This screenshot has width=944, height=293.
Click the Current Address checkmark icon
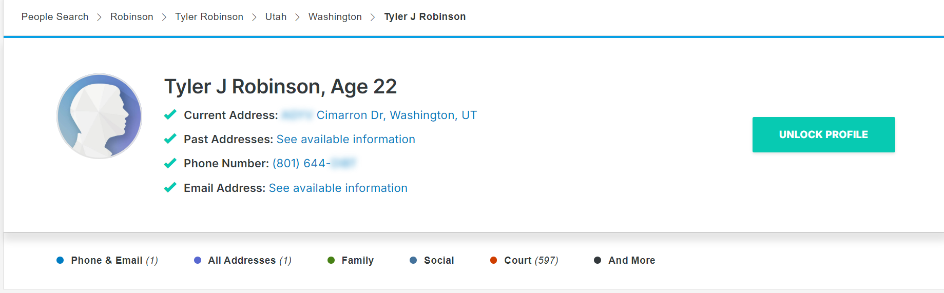[x=170, y=114]
